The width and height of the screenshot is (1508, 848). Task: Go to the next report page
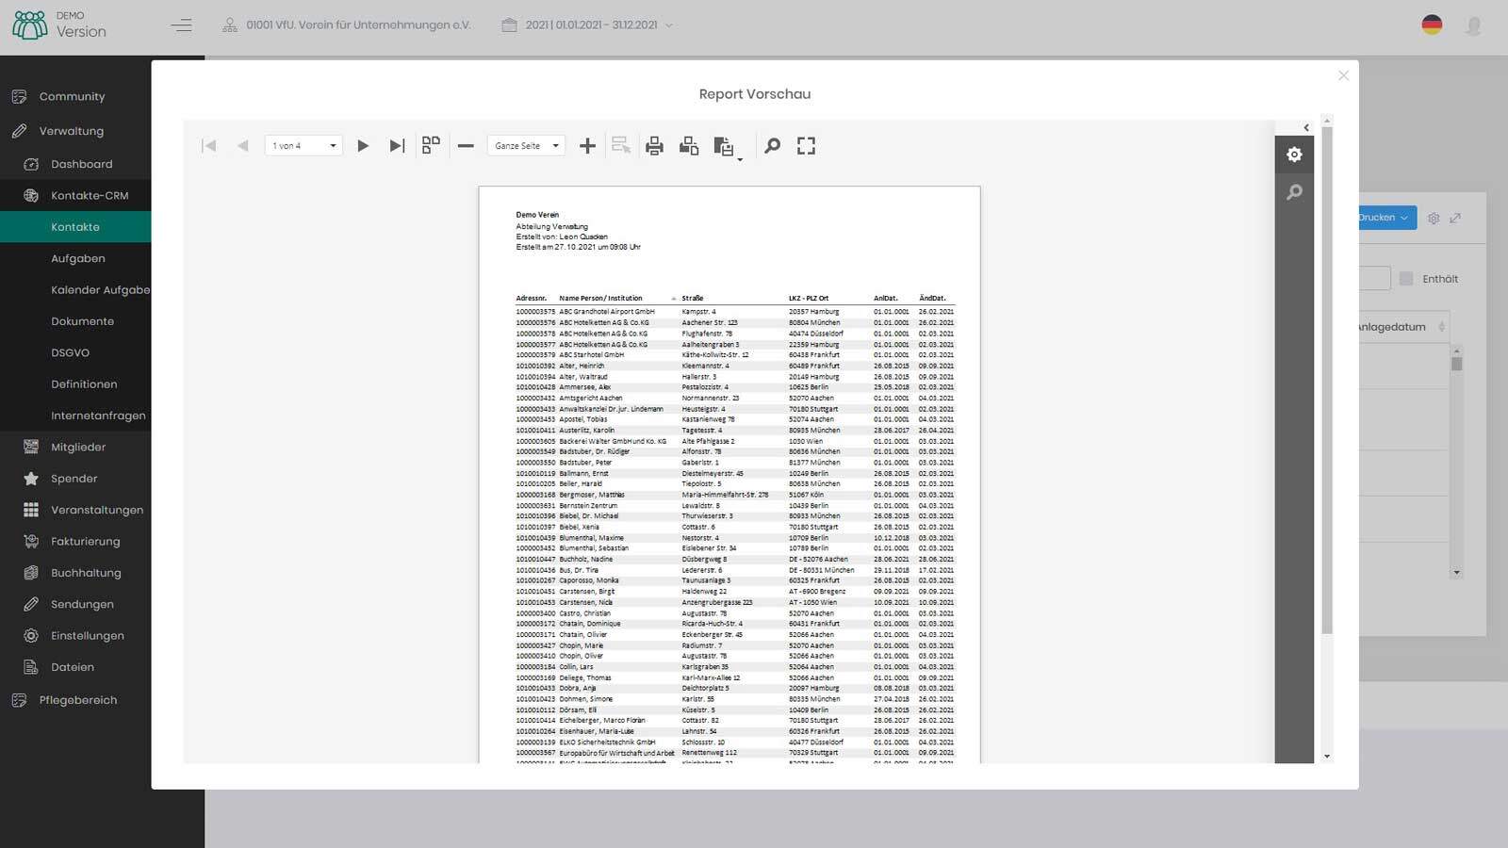click(363, 146)
